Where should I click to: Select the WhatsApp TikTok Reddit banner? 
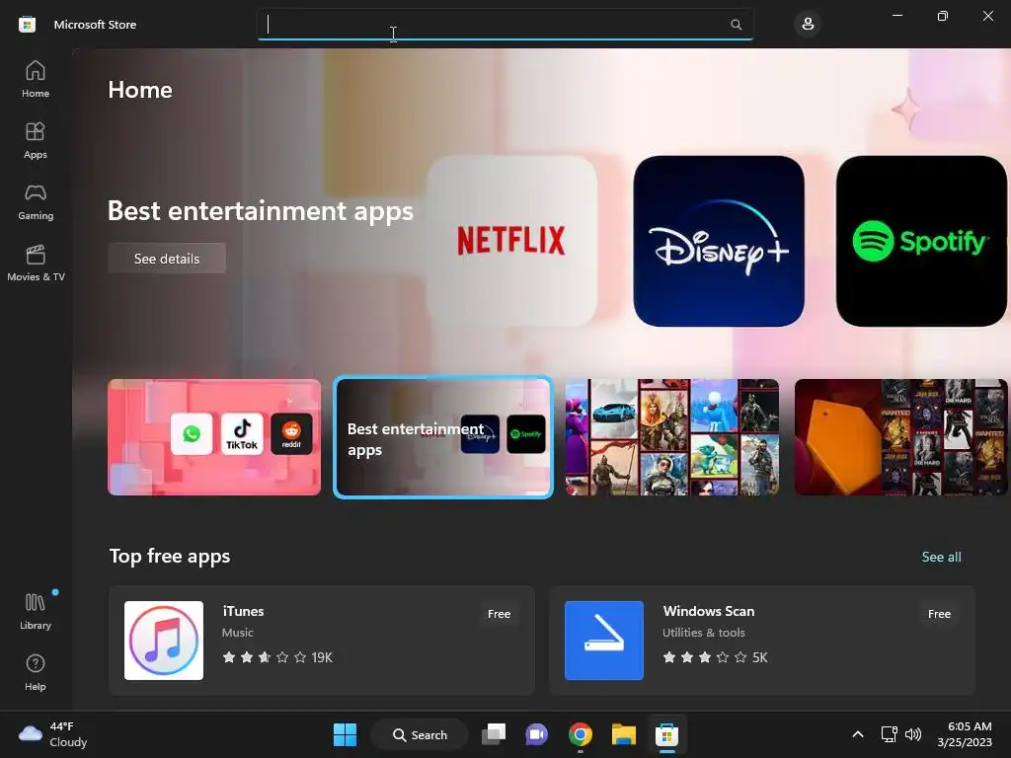tap(214, 437)
